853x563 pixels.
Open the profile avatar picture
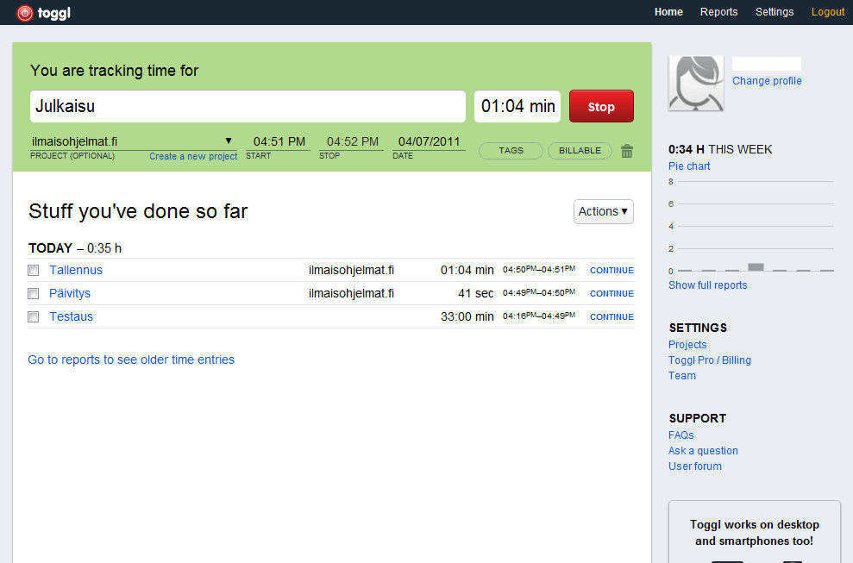[696, 84]
